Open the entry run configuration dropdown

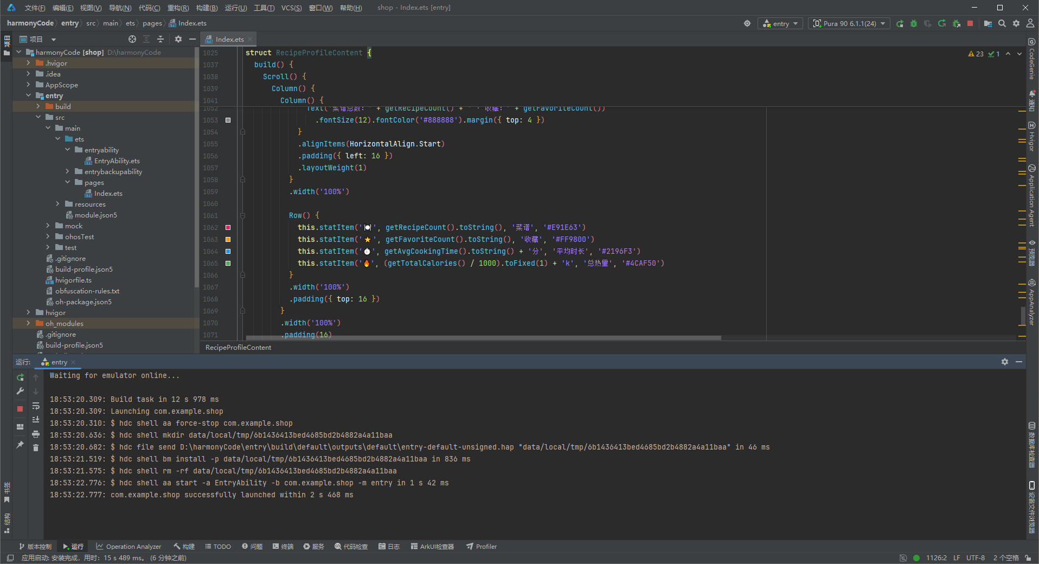pyautogui.click(x=781, y=23)
